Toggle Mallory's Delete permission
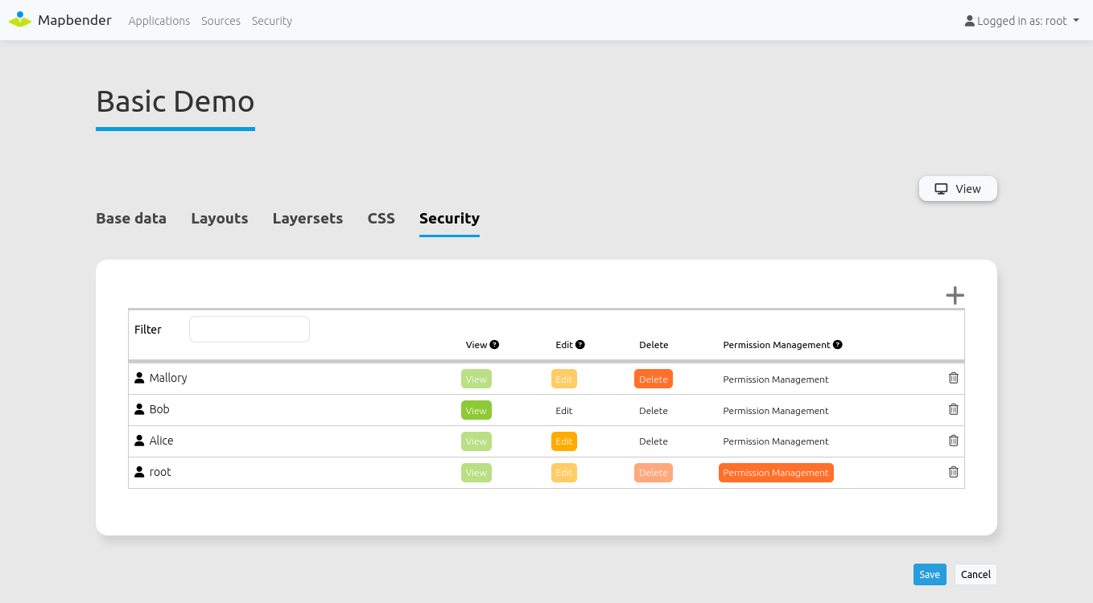The image size is (1093, 603). click(653, 379)
